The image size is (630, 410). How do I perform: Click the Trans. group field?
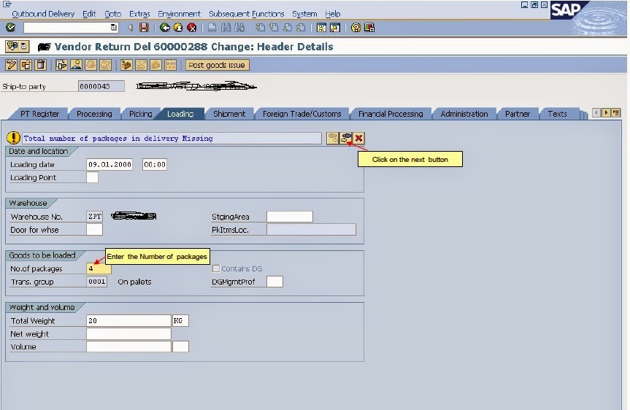pyautogui.click(x=97, y=282)
